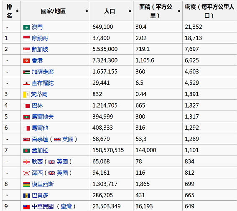Click the Guernsey flag icon
This screenshot has width=237, height=211.
tap(26, 162)
